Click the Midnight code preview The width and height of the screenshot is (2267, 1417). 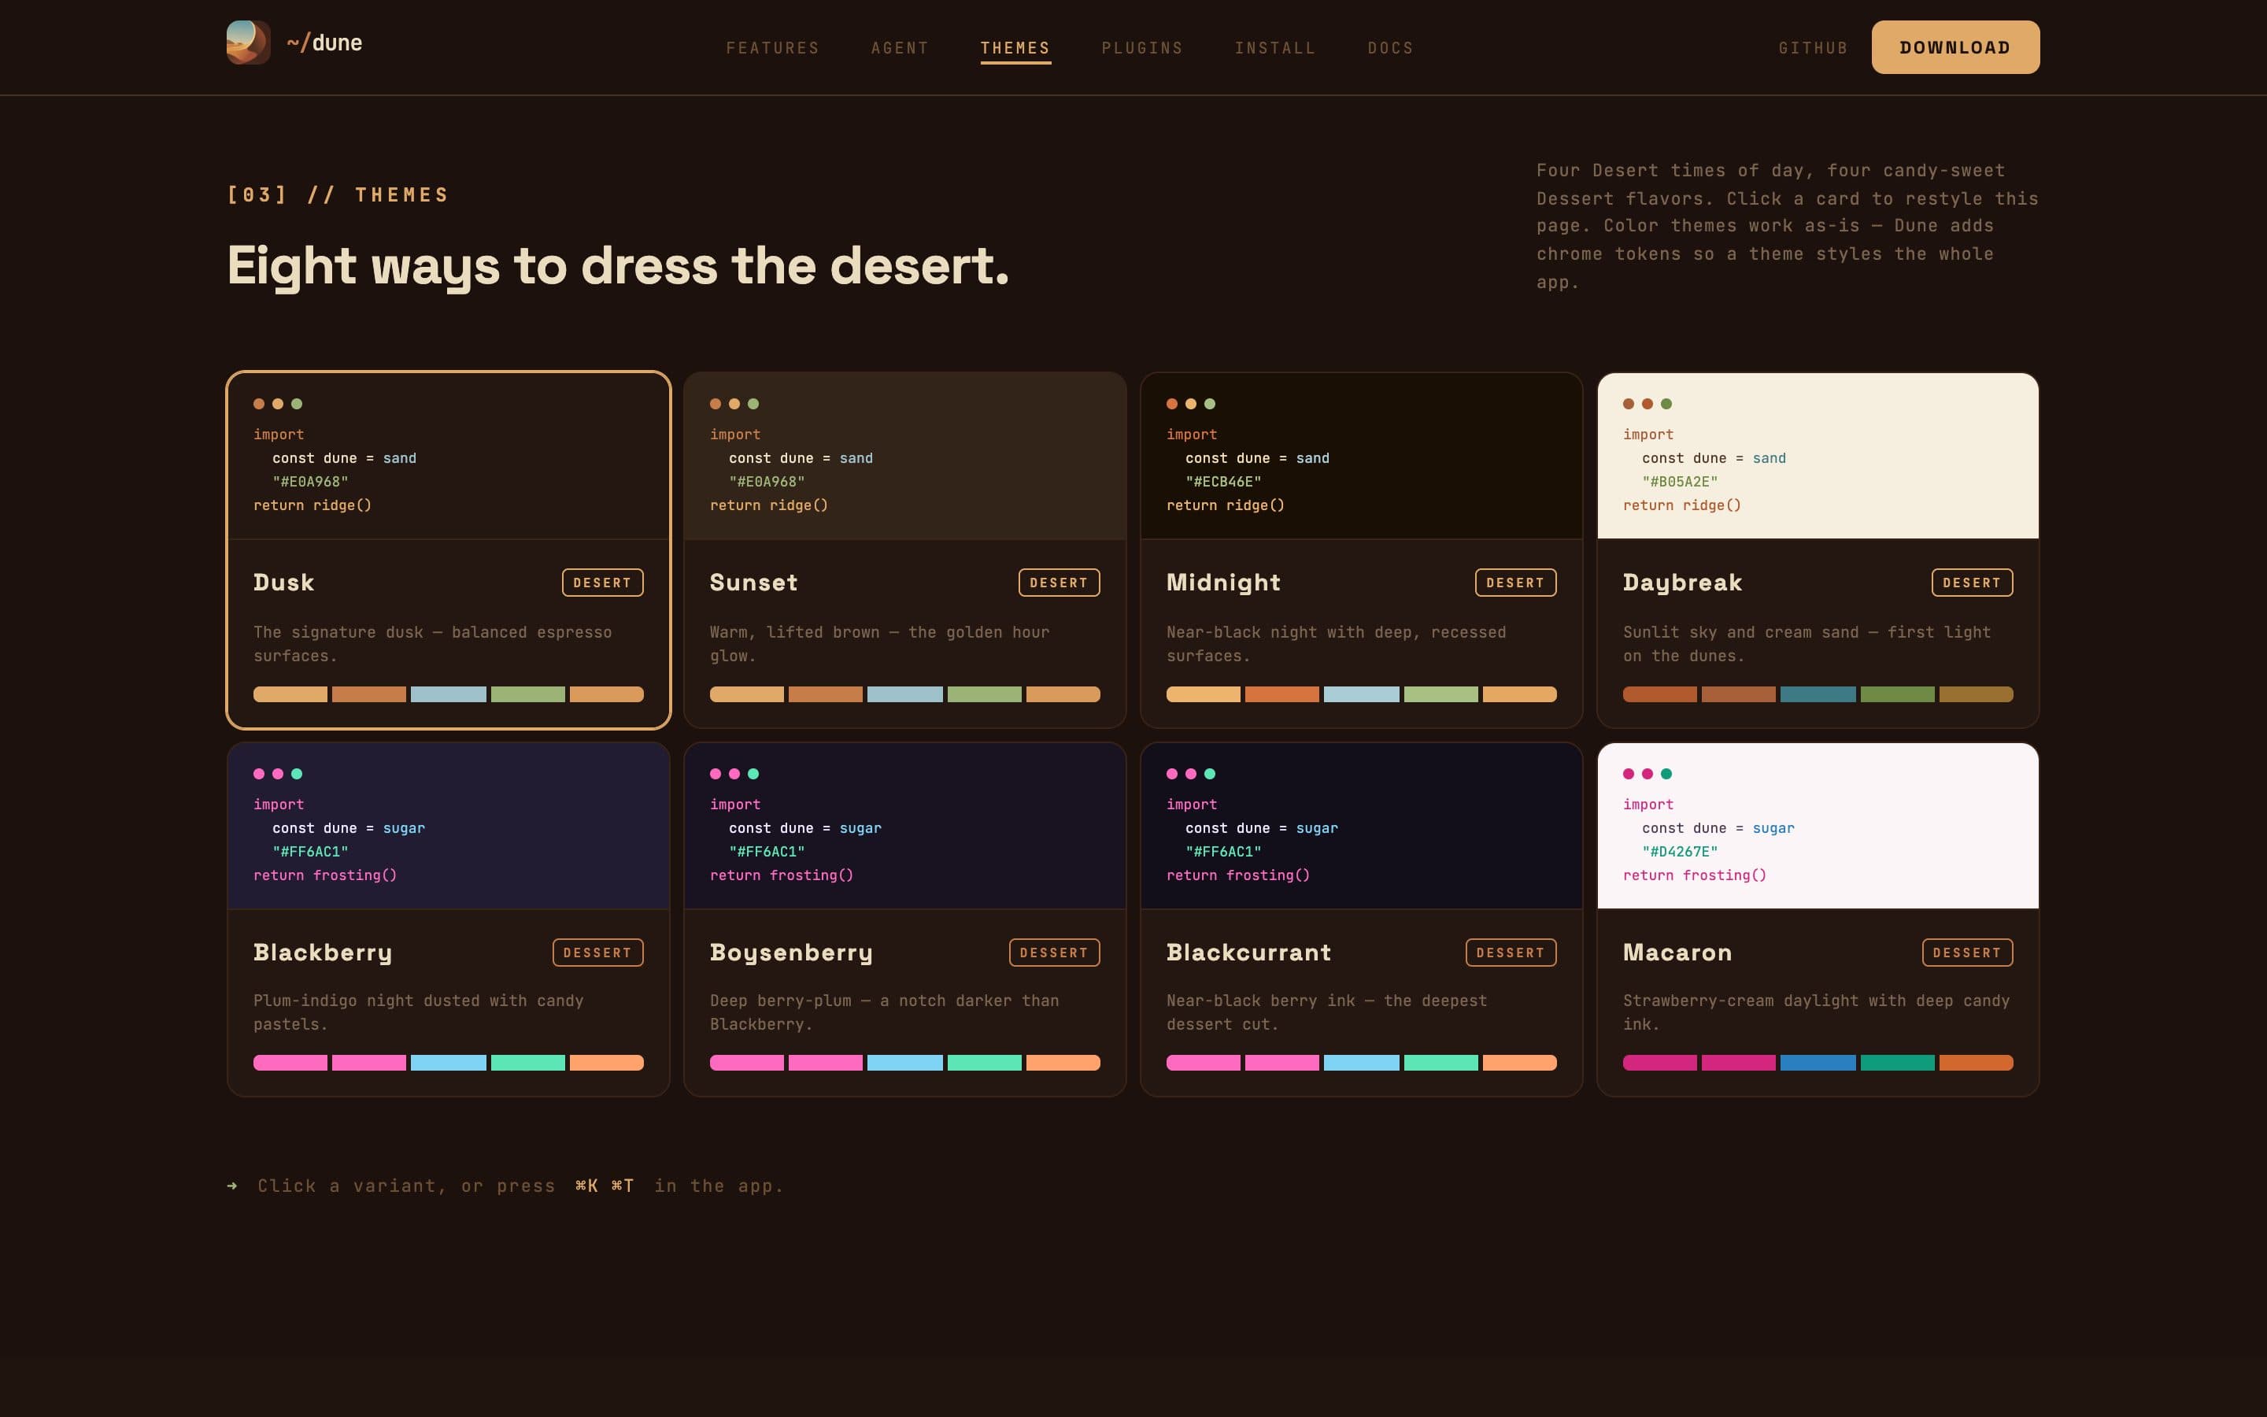1361,457
